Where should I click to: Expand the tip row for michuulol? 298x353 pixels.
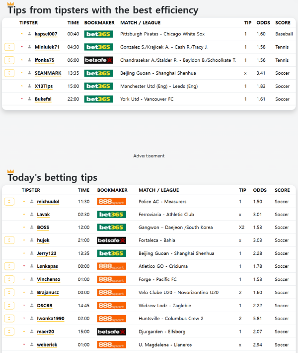coord(9,202)
